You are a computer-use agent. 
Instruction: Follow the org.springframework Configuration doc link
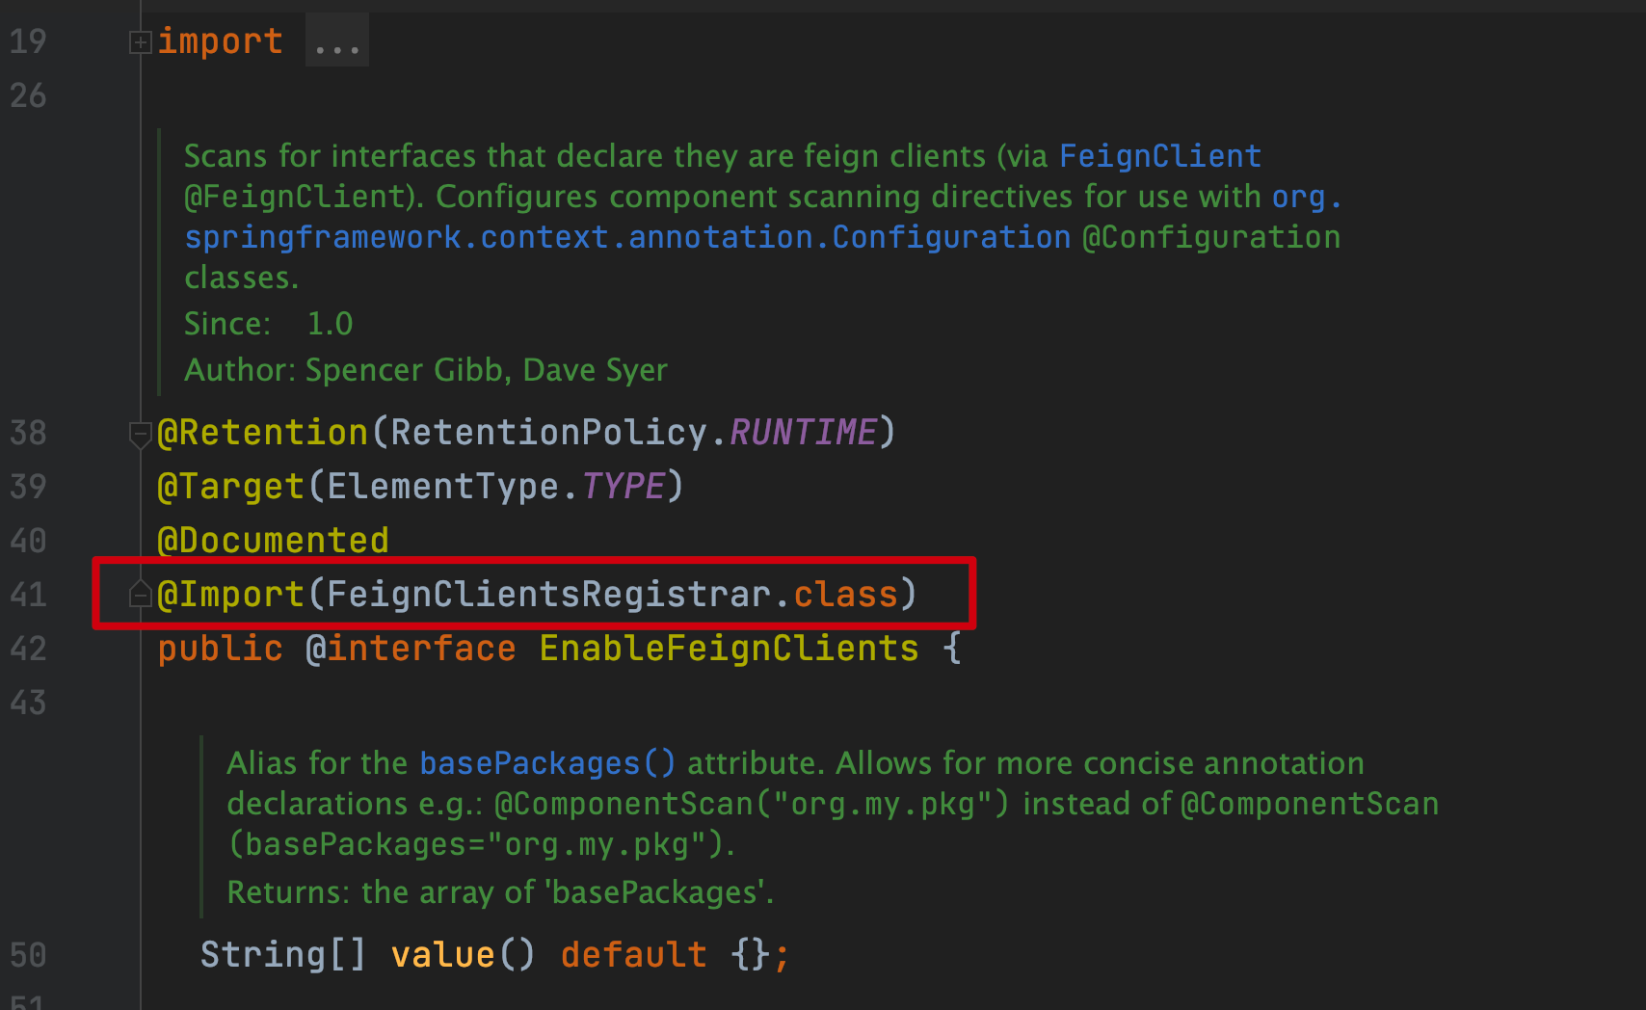click(x=627, y=237)
